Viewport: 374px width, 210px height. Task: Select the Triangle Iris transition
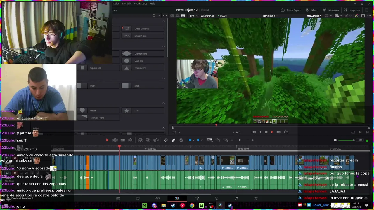click(x=143, y=68)
